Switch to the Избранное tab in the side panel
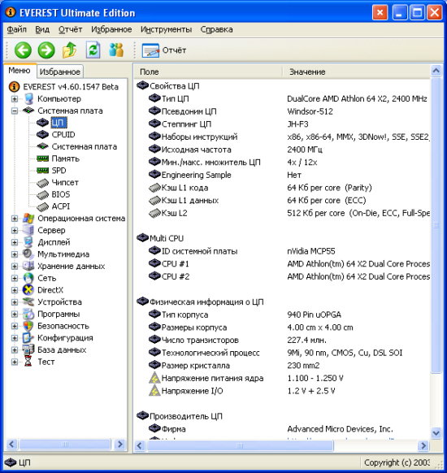 point(59,72)
